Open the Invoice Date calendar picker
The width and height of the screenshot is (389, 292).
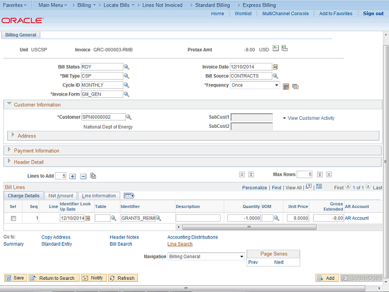[275, 67]
